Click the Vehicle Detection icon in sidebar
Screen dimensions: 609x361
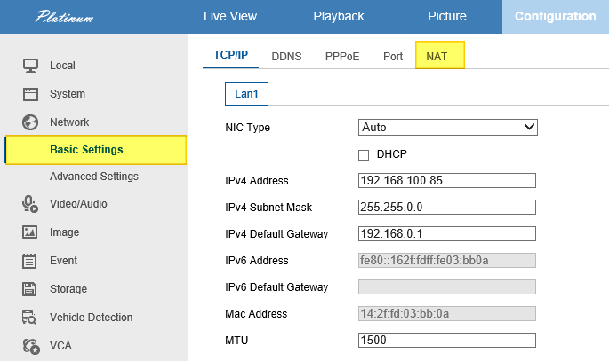[31, 318]
